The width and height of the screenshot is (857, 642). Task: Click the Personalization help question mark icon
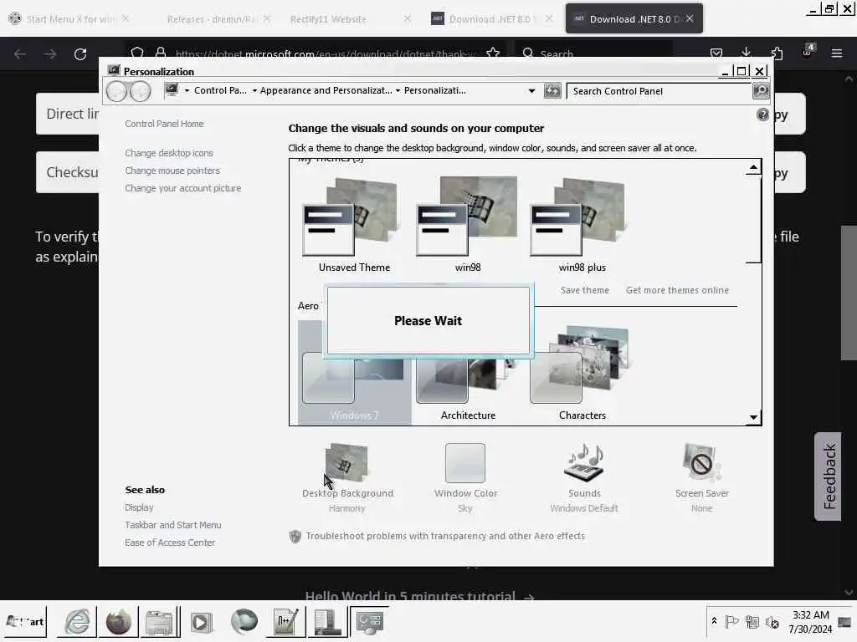762,115
